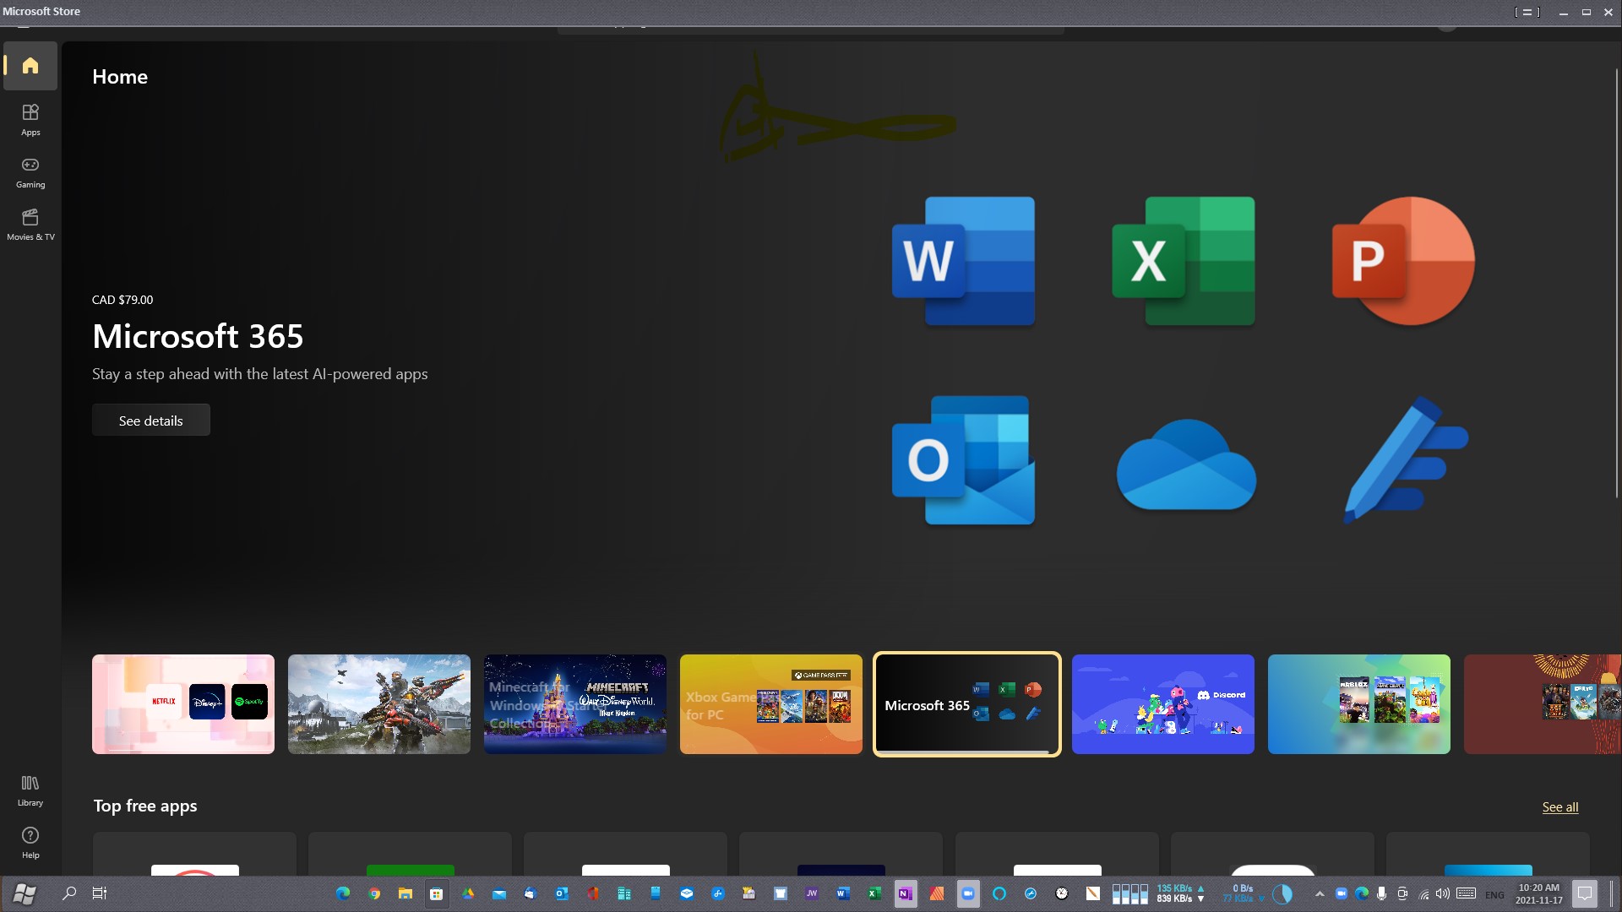The width and height of the screenshot is (1622, 912).
Task: Open See all for Top free apps
Action: 1559,806
